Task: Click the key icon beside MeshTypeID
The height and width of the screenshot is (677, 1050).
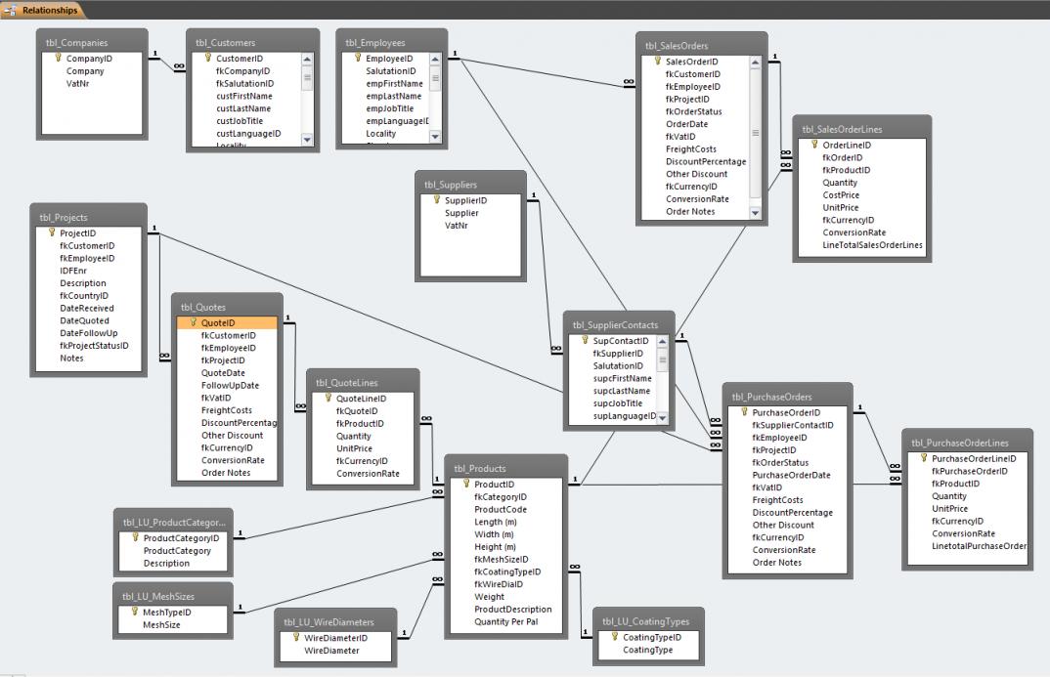Action: tap(135, 612)
